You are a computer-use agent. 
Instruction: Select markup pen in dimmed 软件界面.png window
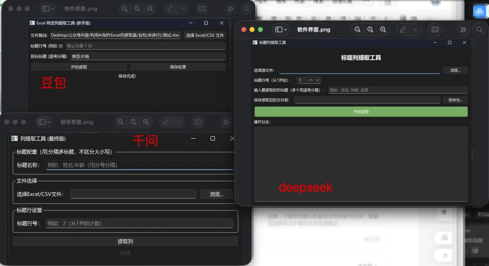coord(170,9)
